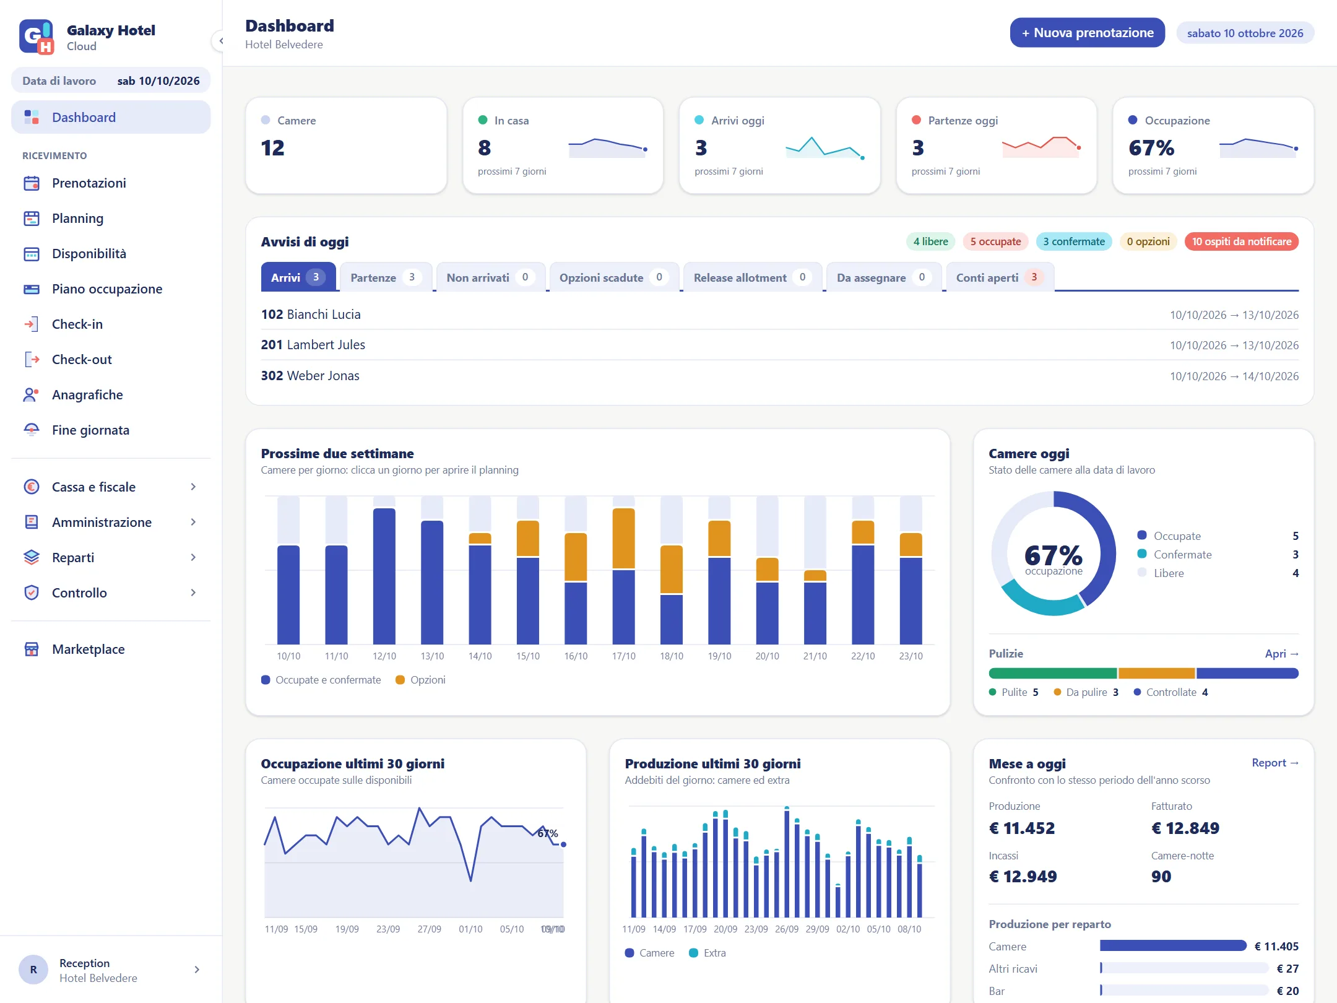Open the Check-out arrow icon
Image resolution: width=1337 pixels, height=1003 pixels.
(x=32, y=360)
